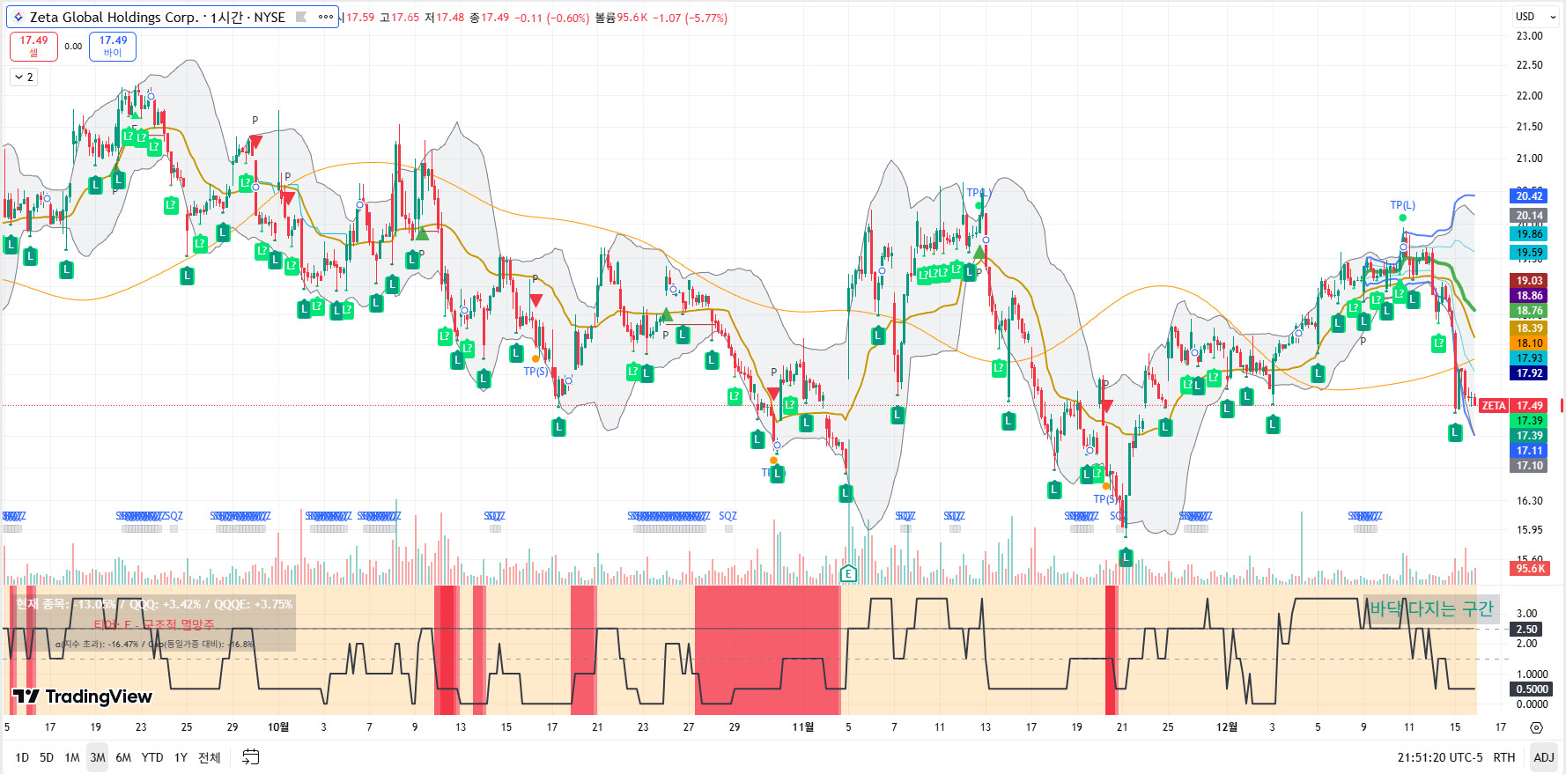This screenshot has height=774, width=1566.
Task: Click the 17.49 셀 sell button
Action: [33, 46]
